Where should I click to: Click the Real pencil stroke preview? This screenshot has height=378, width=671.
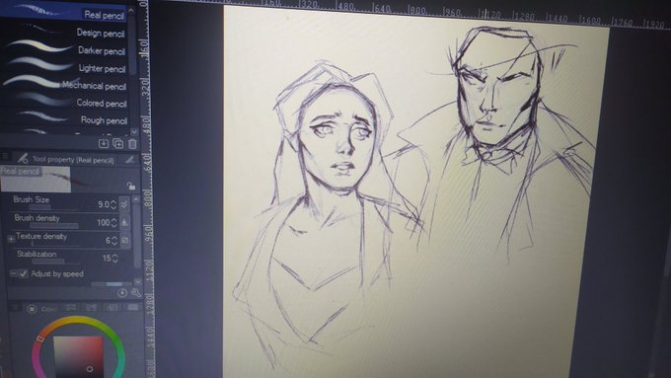[36, 179]
